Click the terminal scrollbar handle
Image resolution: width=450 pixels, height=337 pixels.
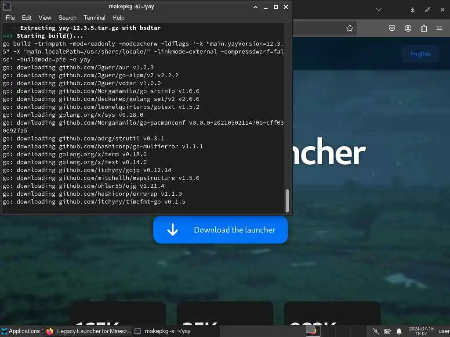click(x=287, y=200)
